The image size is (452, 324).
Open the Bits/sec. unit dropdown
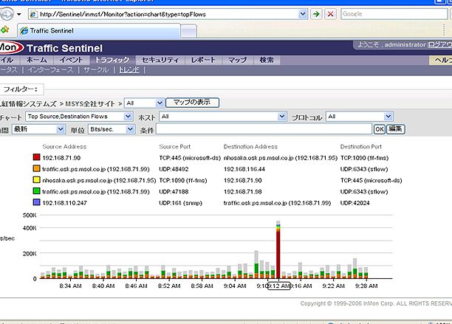tap(112, 129)
